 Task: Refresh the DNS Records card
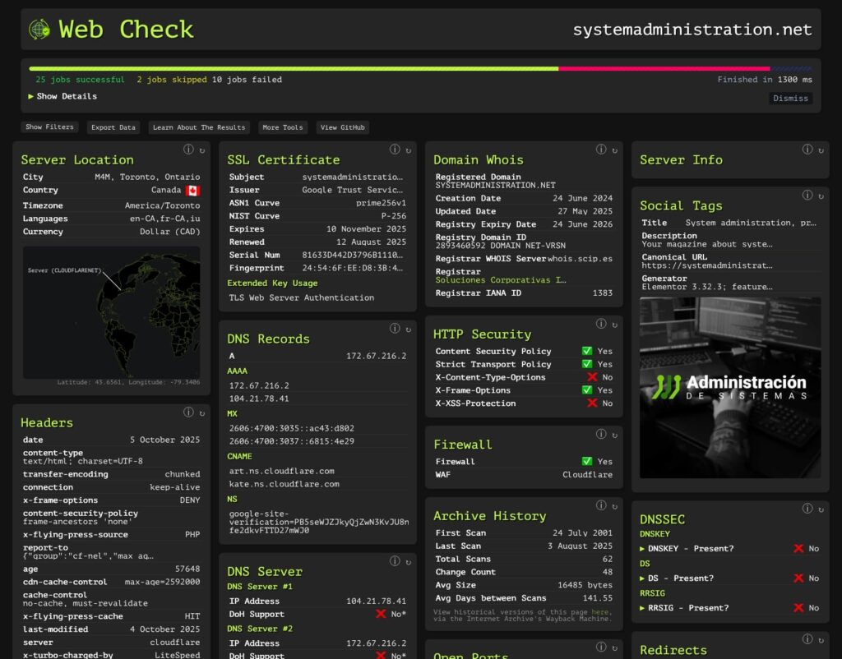coord(408,329)
